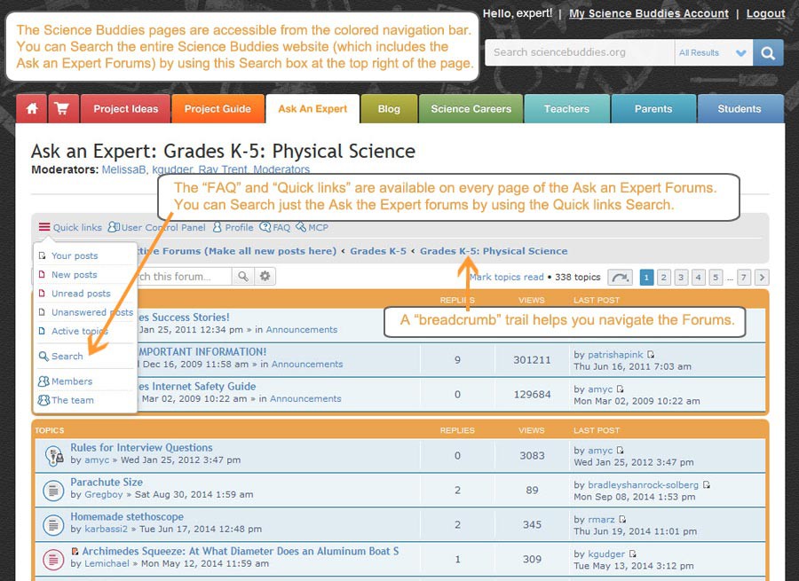Viewport: 799px width, 581px height.
Task: Click the red topic icon beside Archimedes Squeeze
Action: pyautogui.click(x=53, y=559)
